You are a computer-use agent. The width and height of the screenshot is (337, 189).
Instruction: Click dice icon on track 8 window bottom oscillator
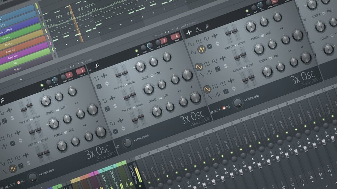pos(115,131)
